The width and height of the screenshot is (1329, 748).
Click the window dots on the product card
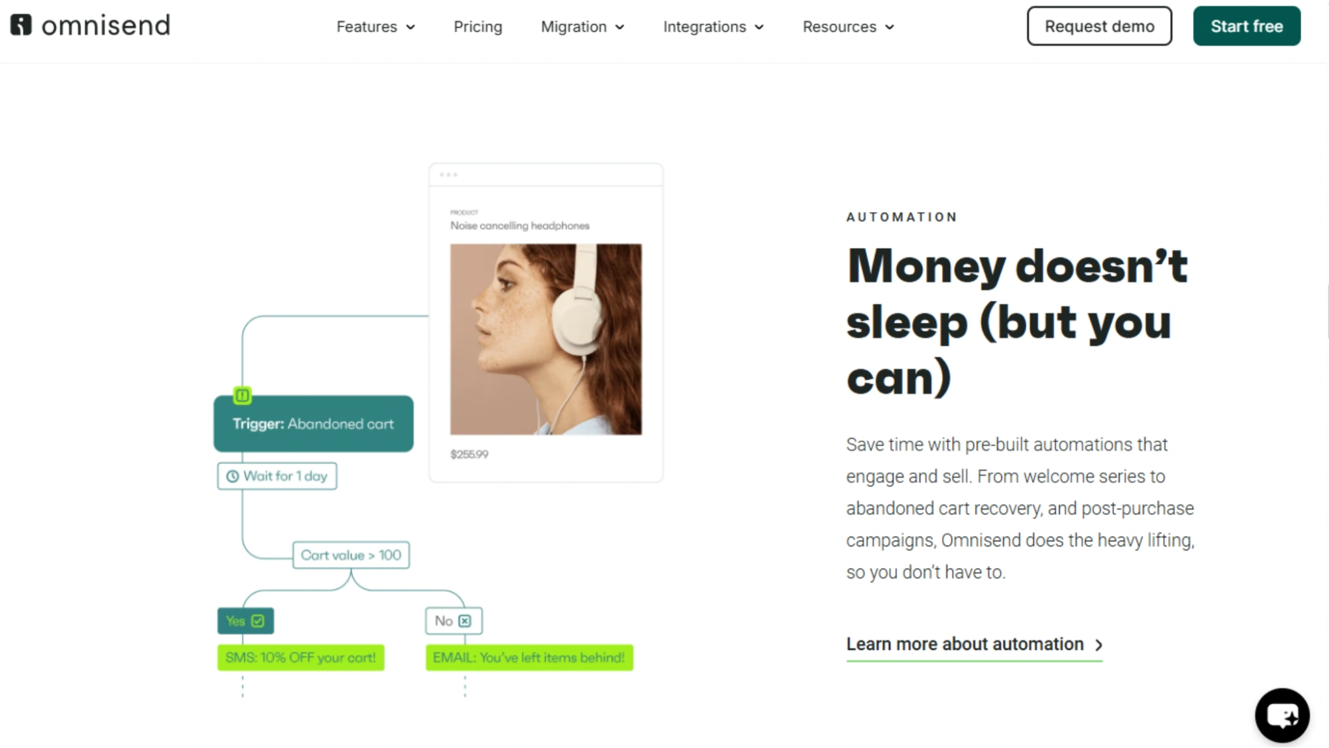[x=448, y=175]
